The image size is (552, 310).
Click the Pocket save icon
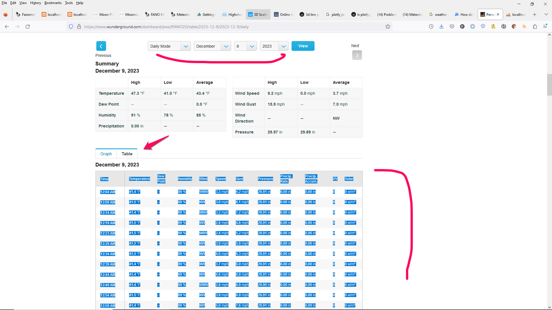(x=452, y=27)
